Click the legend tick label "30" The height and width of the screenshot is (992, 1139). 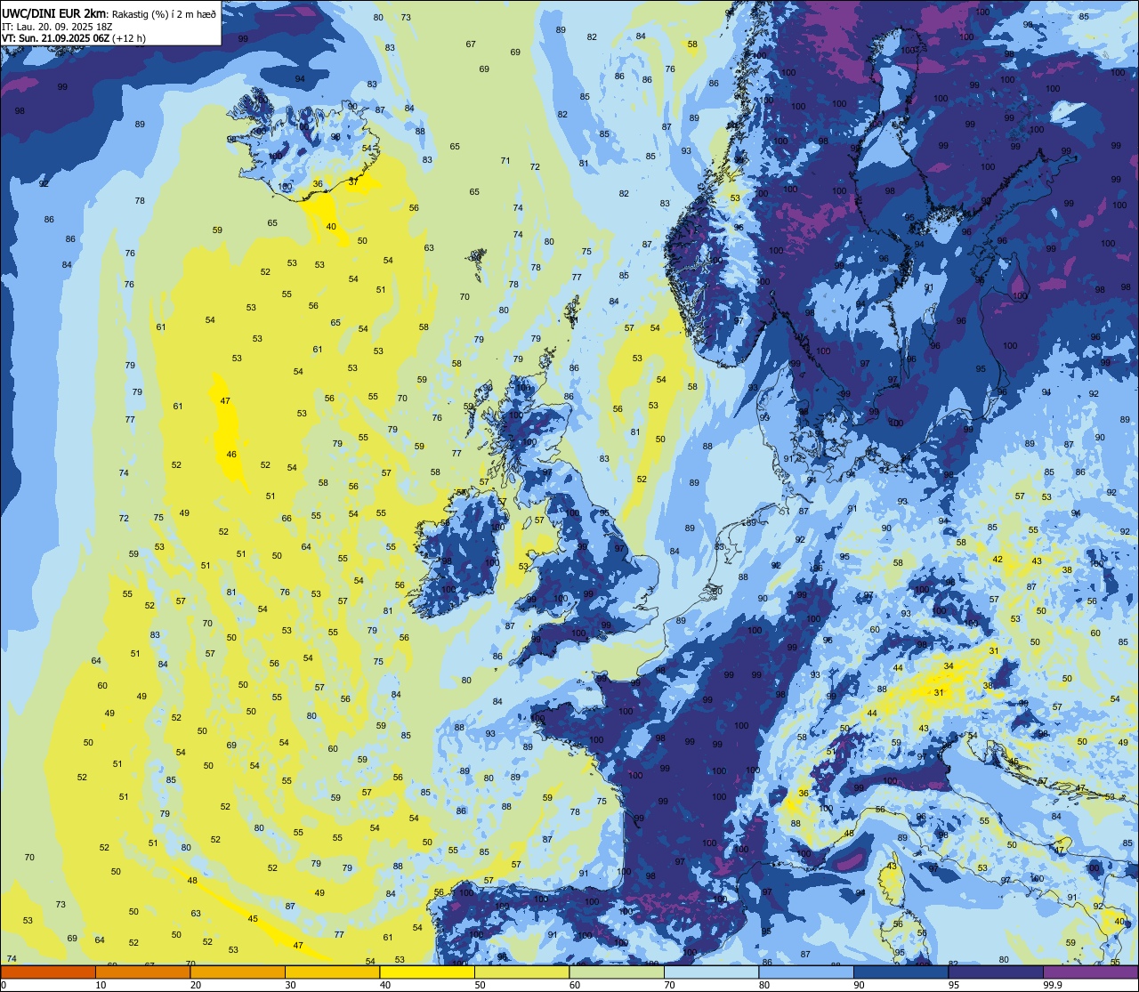tap(290, 985)
